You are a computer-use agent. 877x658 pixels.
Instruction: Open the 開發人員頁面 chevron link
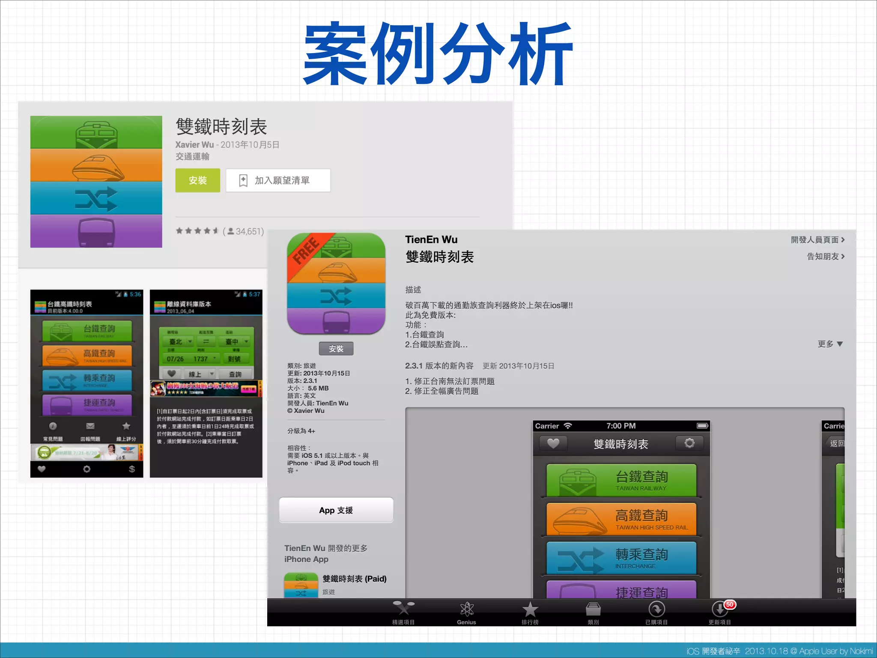[817, 240]
